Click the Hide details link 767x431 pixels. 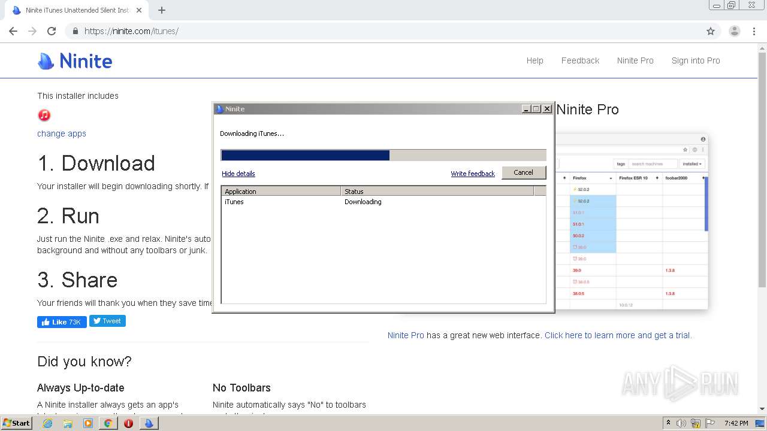coord(238,174)
